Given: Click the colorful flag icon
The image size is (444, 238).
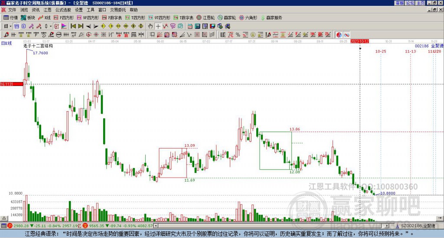Looking at the screenshot, I should click(64, 26).
